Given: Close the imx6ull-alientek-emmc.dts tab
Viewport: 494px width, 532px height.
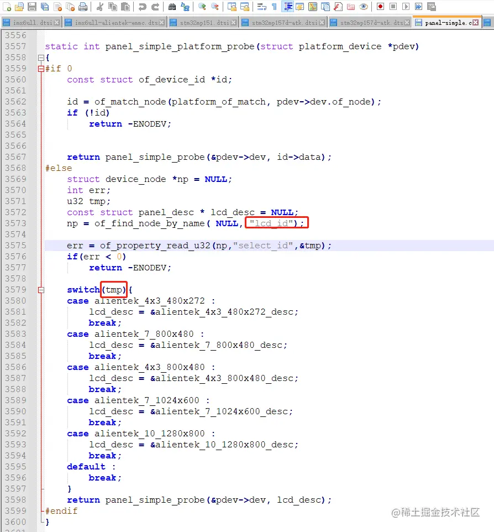Looking at the screenshot, I should (x=162, y=22).
